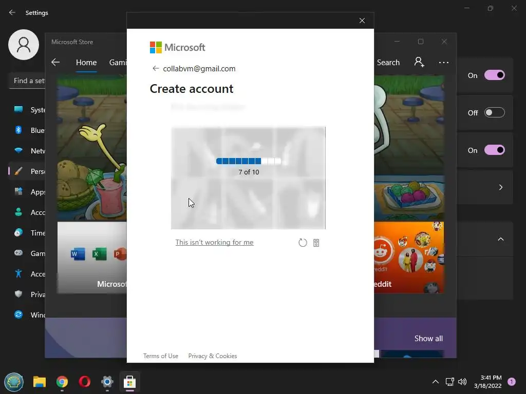Switch to Settings app in taskbar
The width and height of the screenshot is (526, 394).
[x=107, y=382]
